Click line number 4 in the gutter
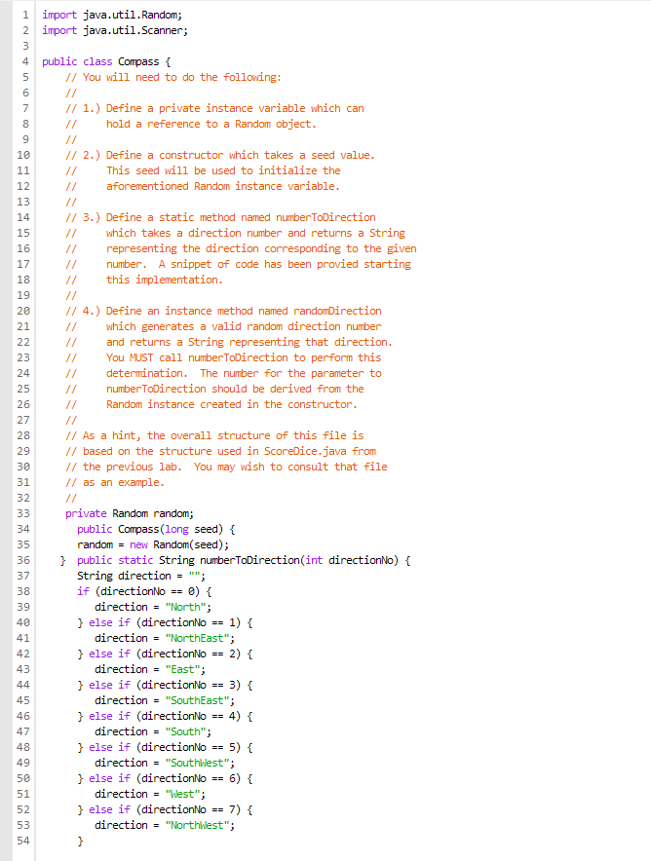The height and width of the screenshot is (861, 651). pos(25,61)
